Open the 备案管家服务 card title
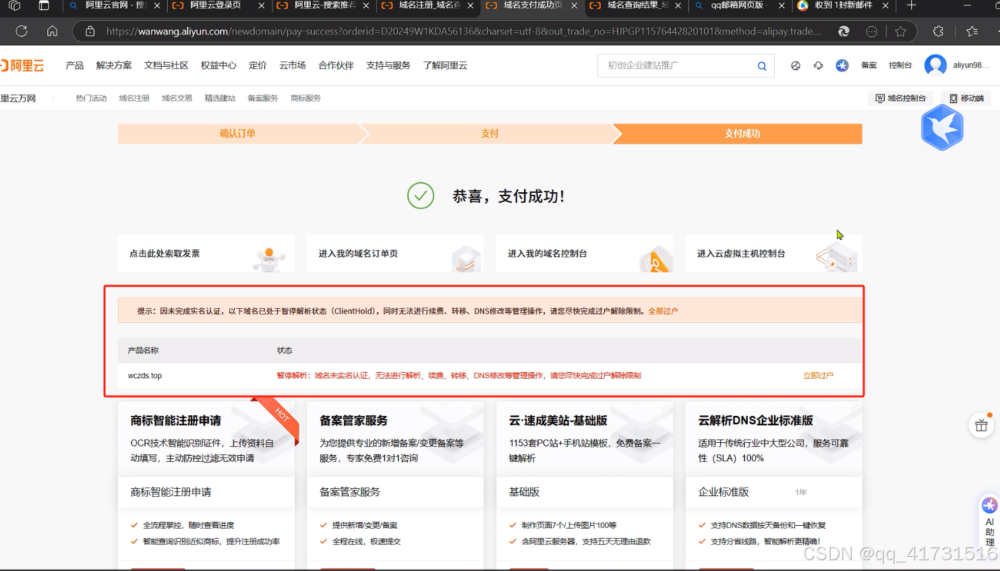The height and width of the screenshot is (571, 1000). point(353,421)
